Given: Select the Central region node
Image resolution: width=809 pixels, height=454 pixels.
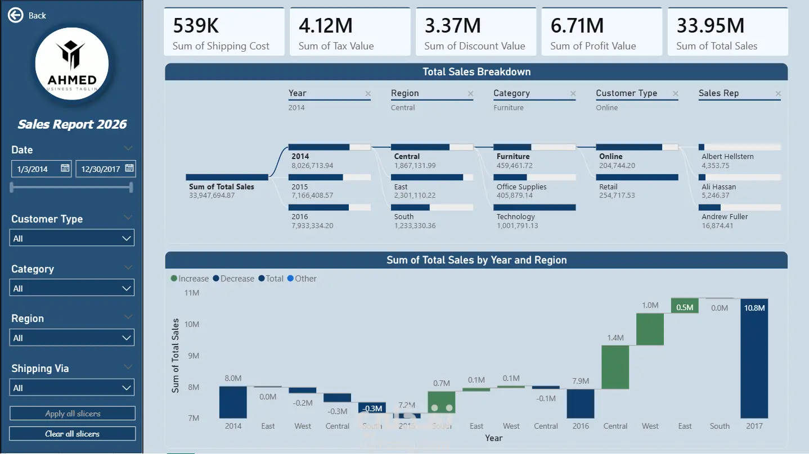Looking at the screenshot, I should click(432, 157).
